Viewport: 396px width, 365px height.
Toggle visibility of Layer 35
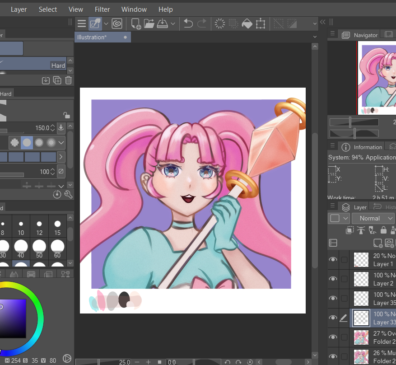coord(333,299)
